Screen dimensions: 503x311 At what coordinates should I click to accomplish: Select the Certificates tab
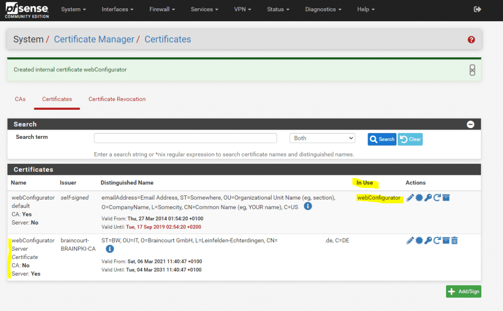(x=57, y=99)
